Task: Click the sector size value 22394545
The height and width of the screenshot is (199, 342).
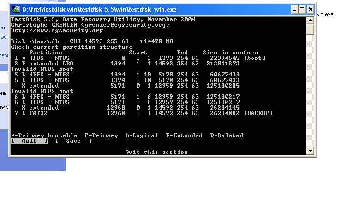Action: pos(225,58)
